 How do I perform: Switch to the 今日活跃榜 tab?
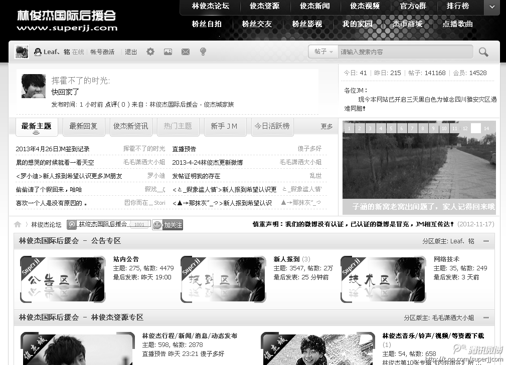click(272, 126)
